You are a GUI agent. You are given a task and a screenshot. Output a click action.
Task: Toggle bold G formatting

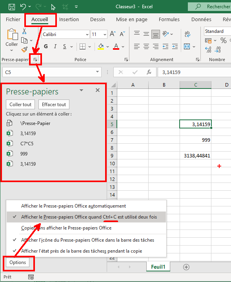coord(46,46)
